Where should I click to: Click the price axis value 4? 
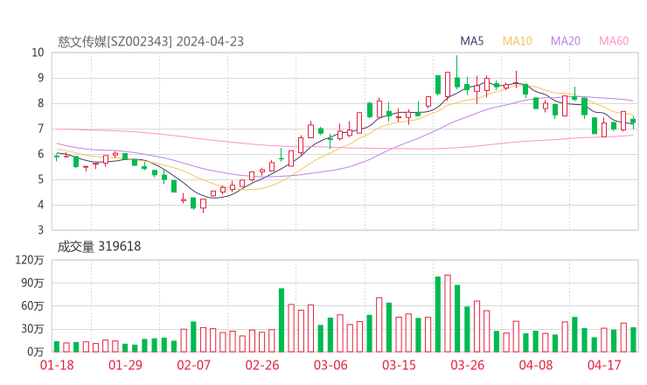(x=40, y=205)
